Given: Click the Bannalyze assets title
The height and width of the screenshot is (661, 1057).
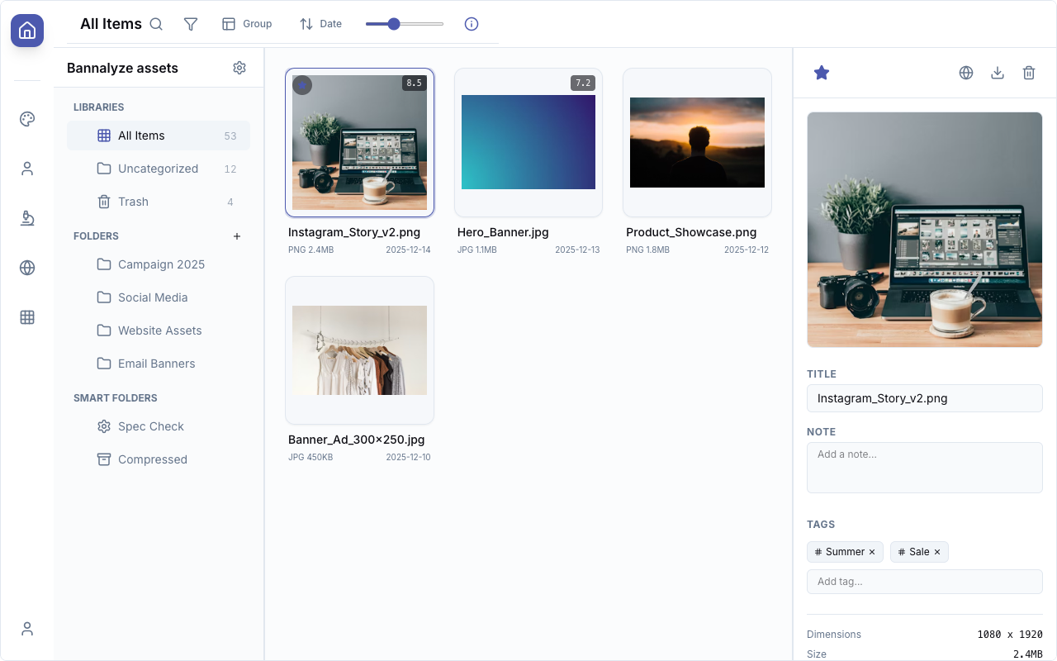Looking at the screenshot, I should 122,68.
